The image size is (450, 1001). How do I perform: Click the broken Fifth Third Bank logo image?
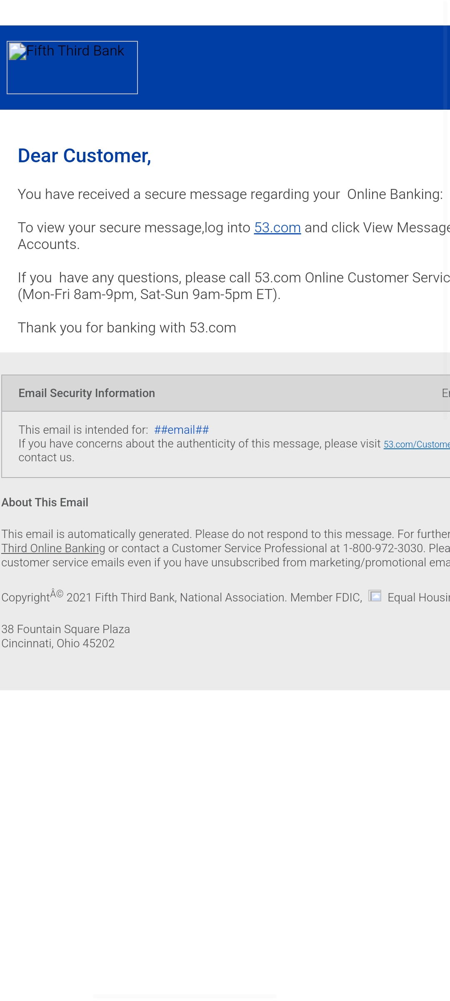click(x=72, y=68)
